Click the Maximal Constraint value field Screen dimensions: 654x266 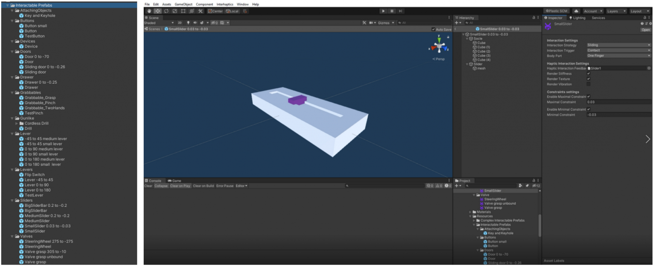[619, 102]
